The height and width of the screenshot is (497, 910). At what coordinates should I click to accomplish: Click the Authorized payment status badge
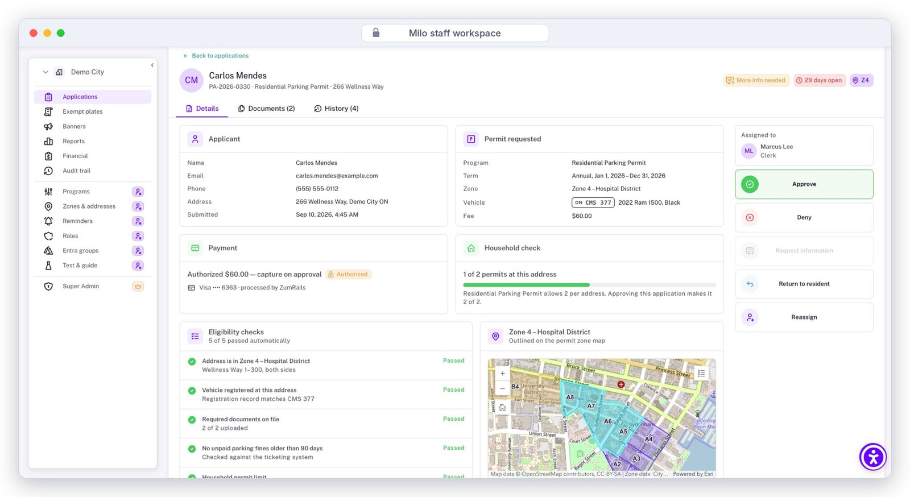point(348,274)
